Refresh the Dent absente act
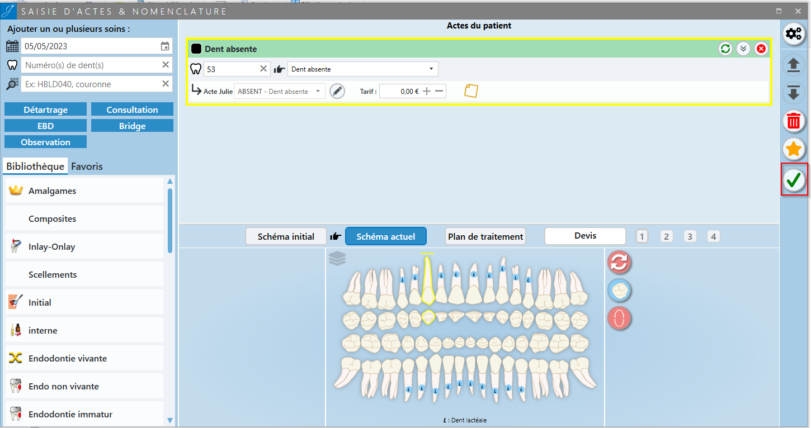This screenshot has width=811, height=428. 725,49
